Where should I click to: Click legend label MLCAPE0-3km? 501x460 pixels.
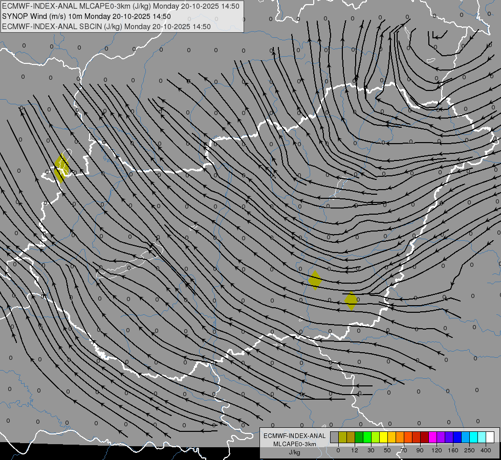point(295,444)
